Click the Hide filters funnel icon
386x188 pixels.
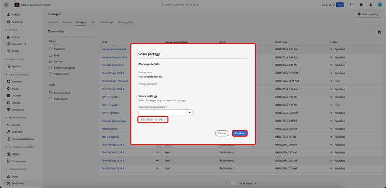click(x=49, y=31)
